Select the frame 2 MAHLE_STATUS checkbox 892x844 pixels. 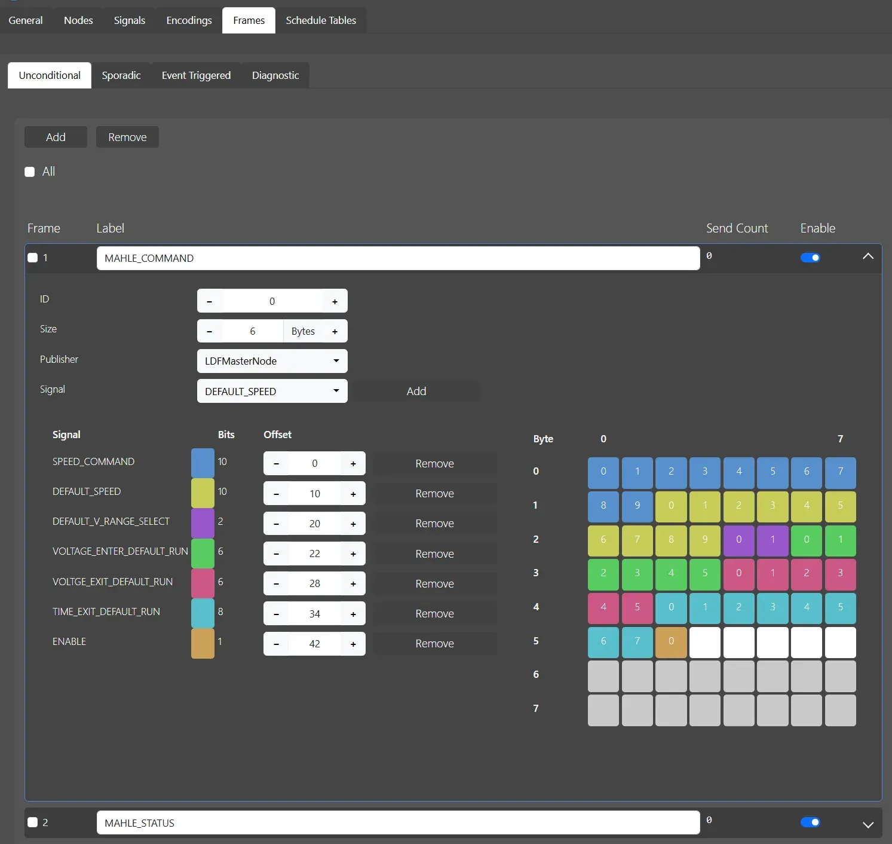click(x=33, y=822)
